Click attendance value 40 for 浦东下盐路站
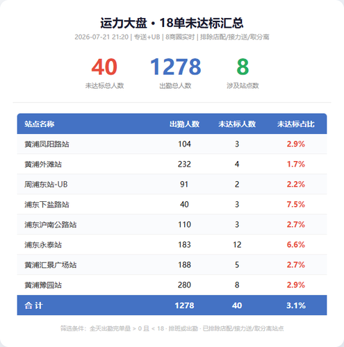The height and width of the screenshot is (347, 344). 184,205
